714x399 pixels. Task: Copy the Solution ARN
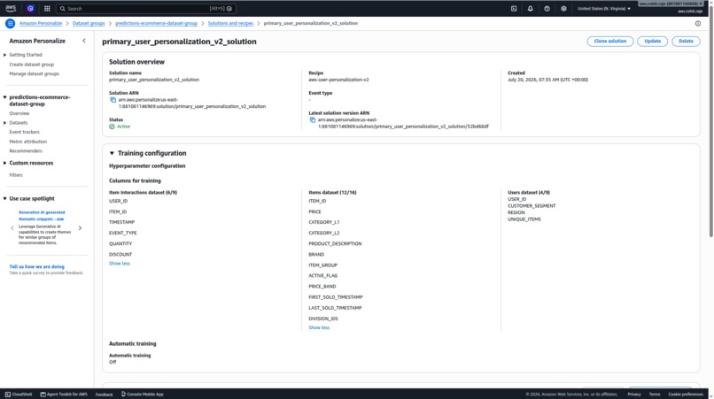(113, 100)
